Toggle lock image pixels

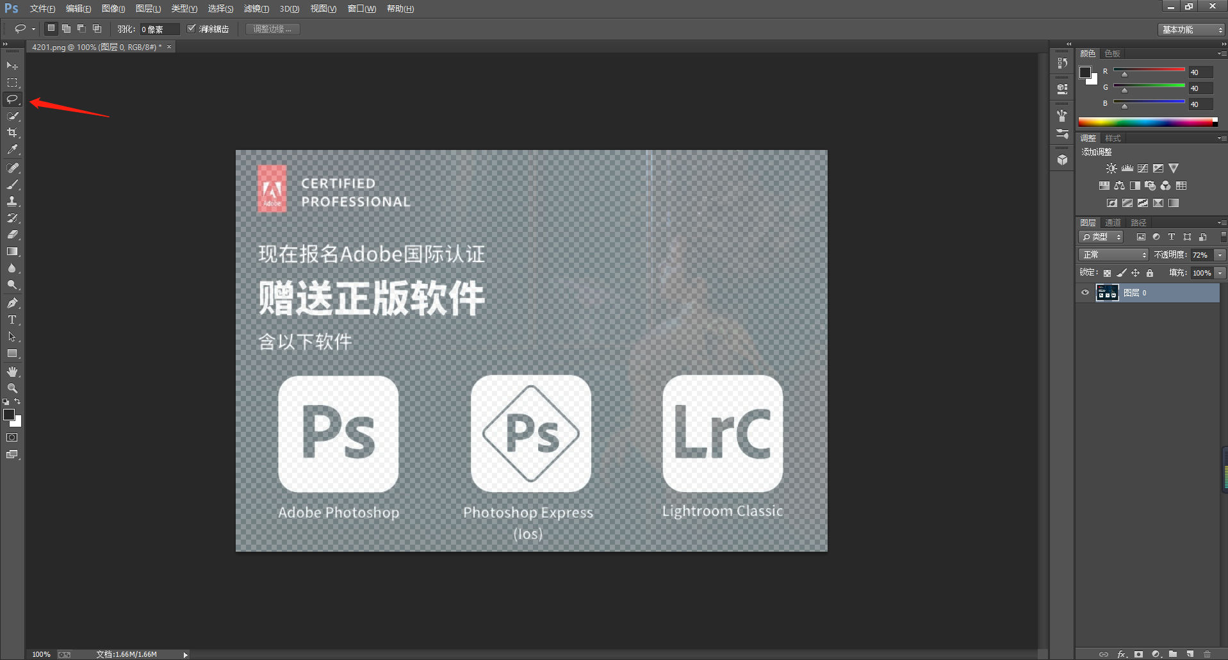click(1121, 273)
